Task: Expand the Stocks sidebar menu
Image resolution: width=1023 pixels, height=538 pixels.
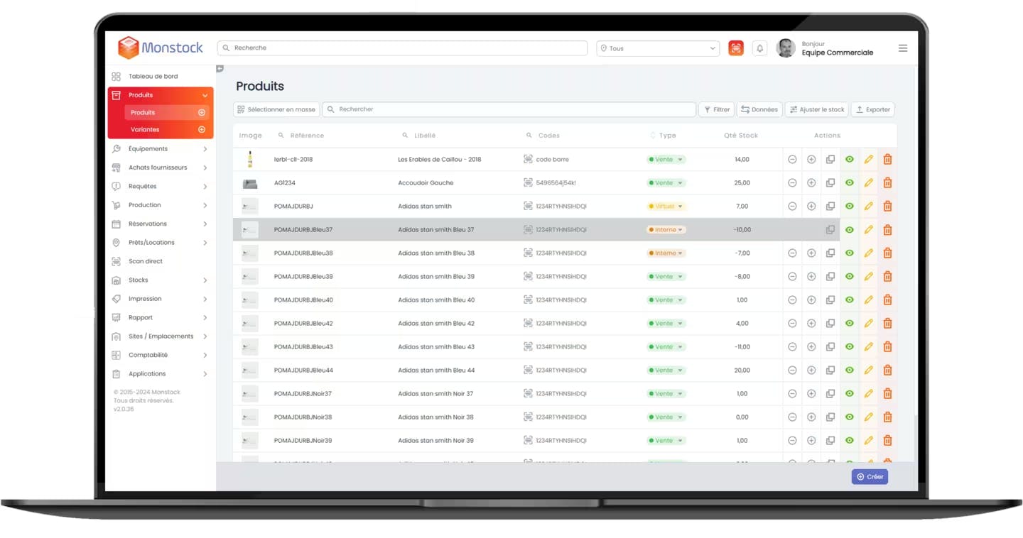Action: (160, 280)
